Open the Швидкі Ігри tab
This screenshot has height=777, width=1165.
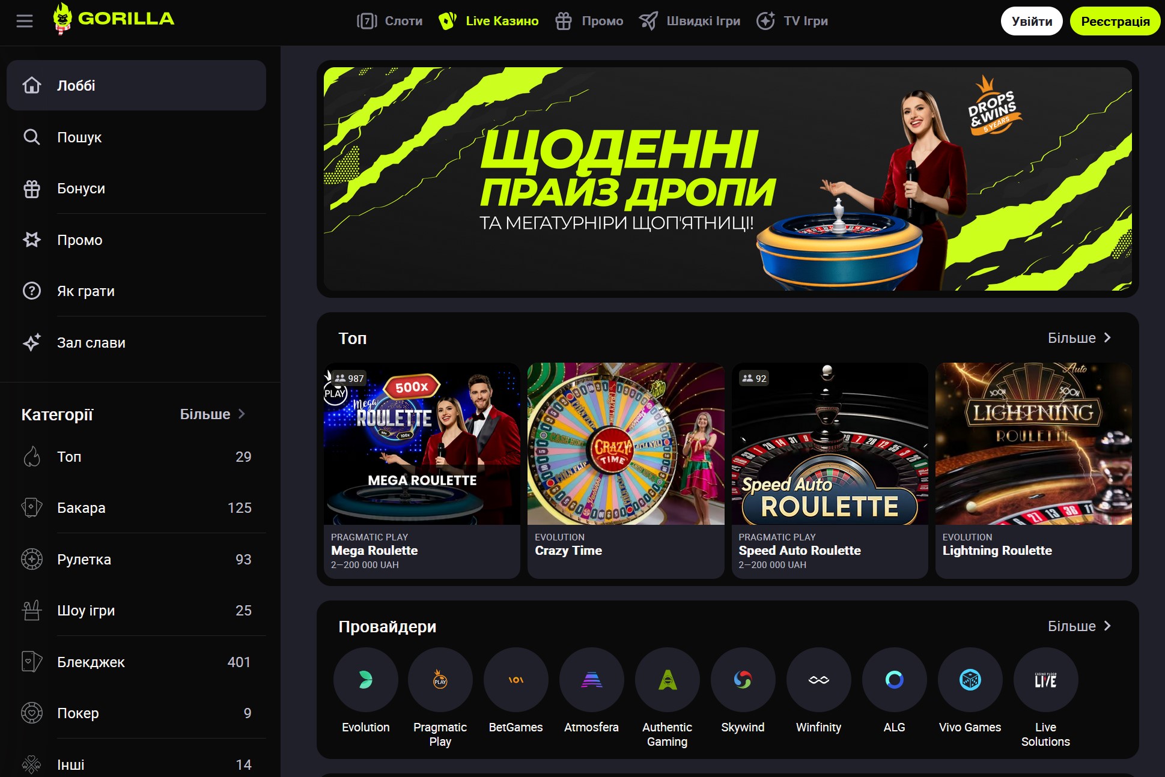[x=690, y=21]
